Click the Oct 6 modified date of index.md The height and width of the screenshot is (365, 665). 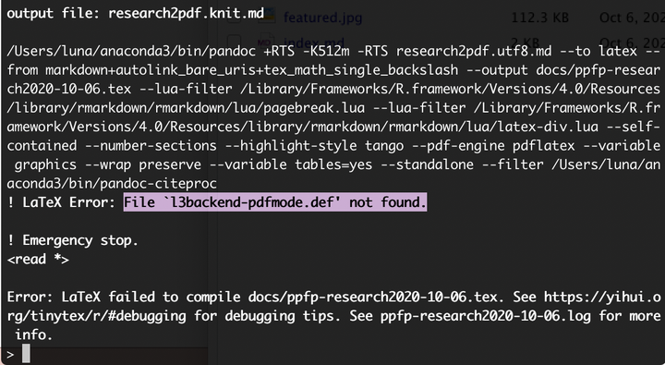tap(632, 43)
